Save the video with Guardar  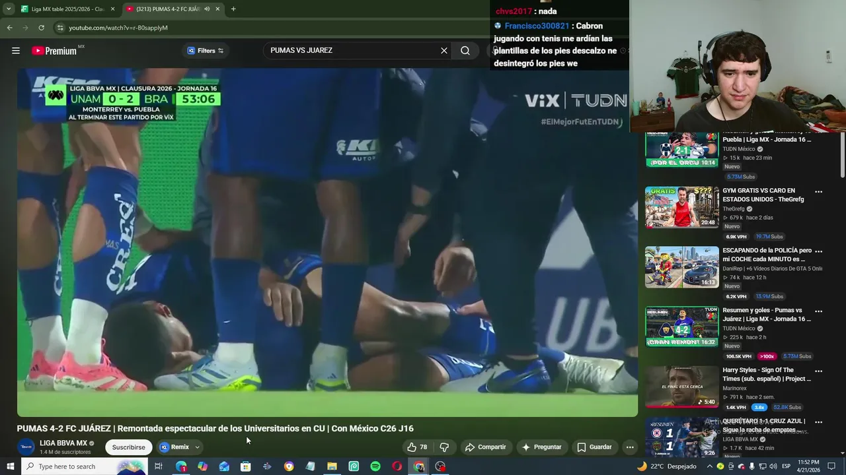click(594, 447)
